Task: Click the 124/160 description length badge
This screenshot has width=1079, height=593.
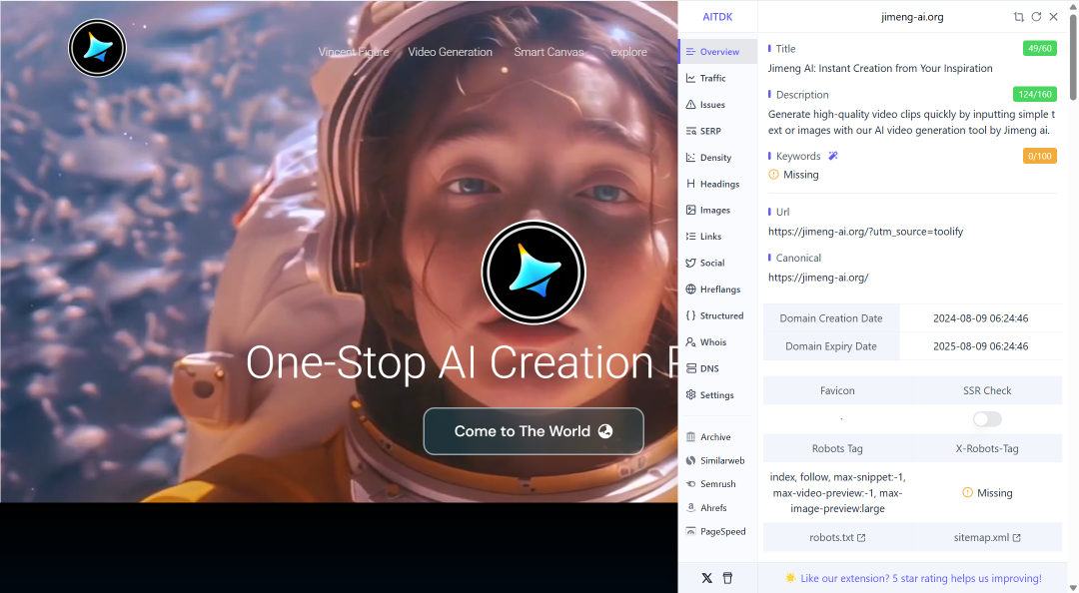Action: 1034,94
